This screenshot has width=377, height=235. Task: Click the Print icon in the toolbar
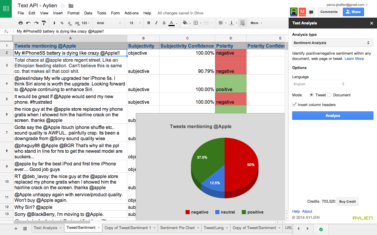tap(21, 23)
